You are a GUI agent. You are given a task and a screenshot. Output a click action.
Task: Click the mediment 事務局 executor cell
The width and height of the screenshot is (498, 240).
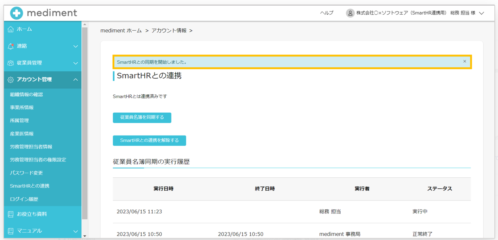tap(340, 234)
